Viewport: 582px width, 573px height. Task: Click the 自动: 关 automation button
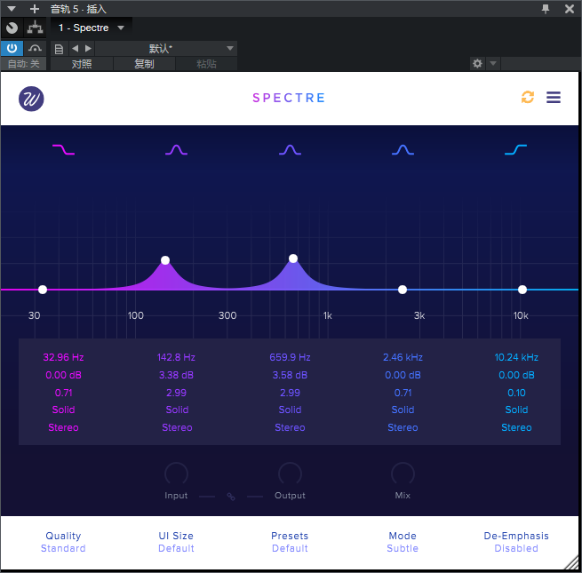point(23,64)
